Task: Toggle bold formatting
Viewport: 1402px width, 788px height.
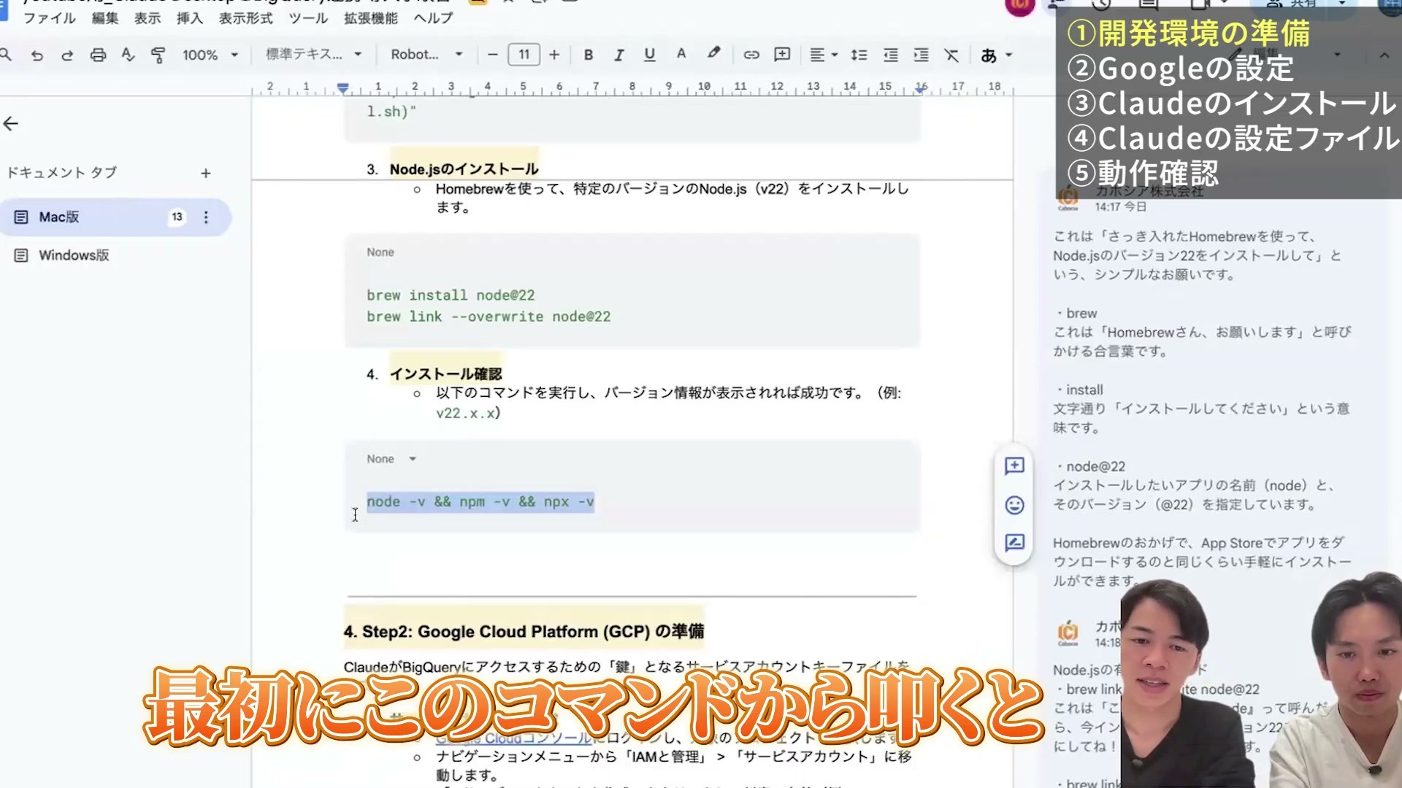Action: pos(589,55)
